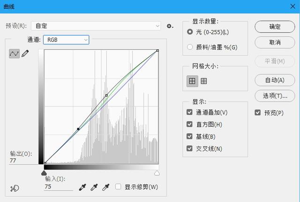
Task: Click the 自动 auto button
Action: pyautogui.click(x=275, y=80)
